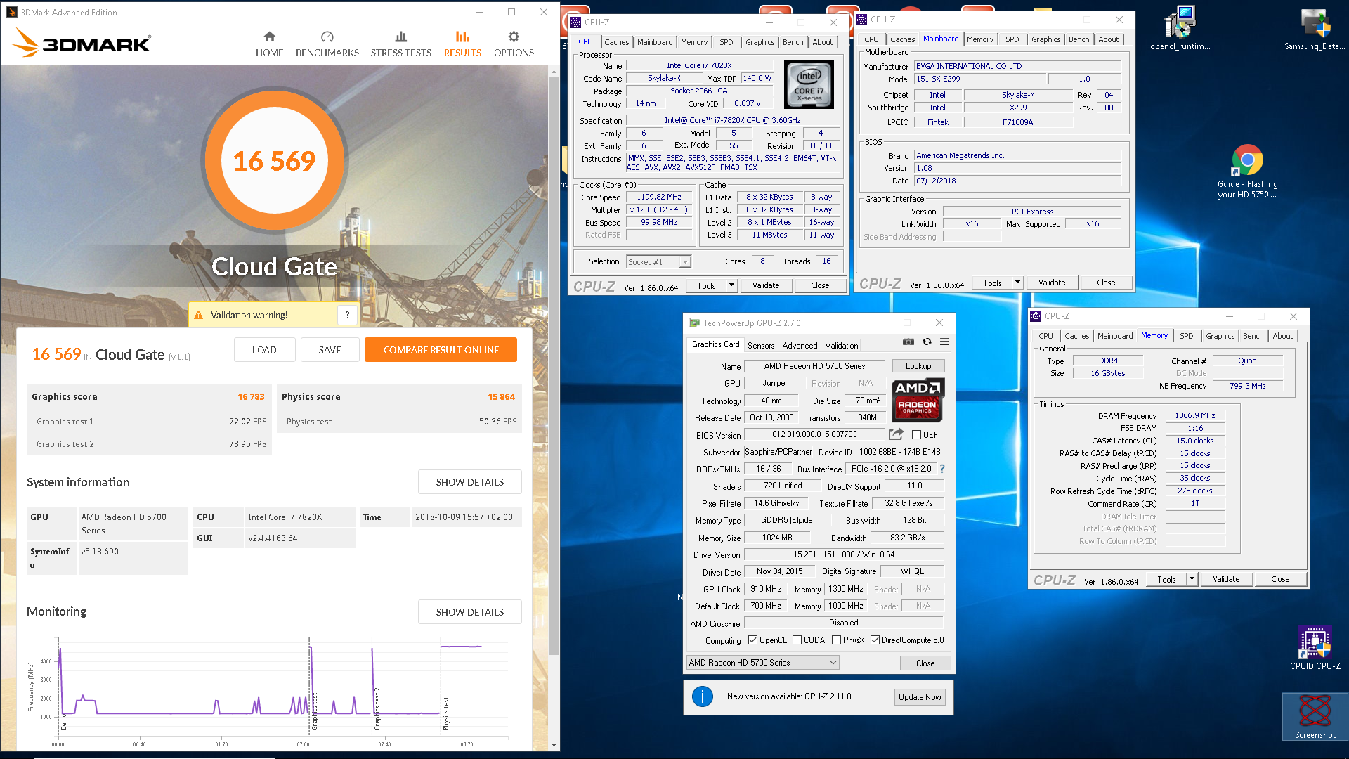
Task: Toggle the PhysX checkbox
Action: [836, 640]
